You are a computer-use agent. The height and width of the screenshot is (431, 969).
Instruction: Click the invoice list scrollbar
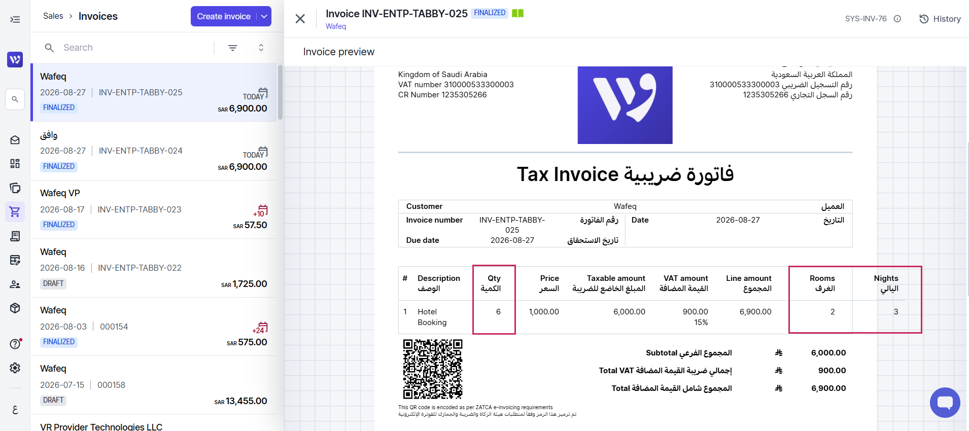click(x=280, y=91)
